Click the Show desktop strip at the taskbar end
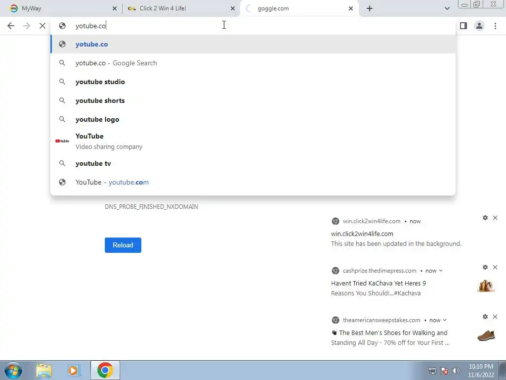506x380 pixels. tap(503, 370)
